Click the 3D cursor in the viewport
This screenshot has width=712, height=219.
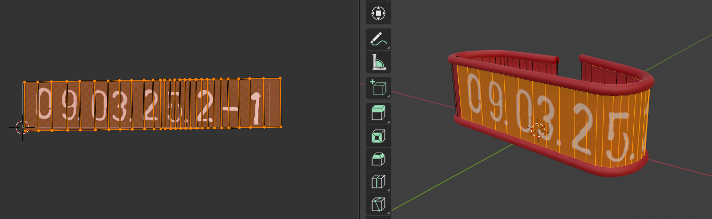point(538,130)
